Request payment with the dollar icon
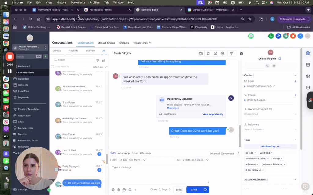313x195 pixels. point(130,190)
